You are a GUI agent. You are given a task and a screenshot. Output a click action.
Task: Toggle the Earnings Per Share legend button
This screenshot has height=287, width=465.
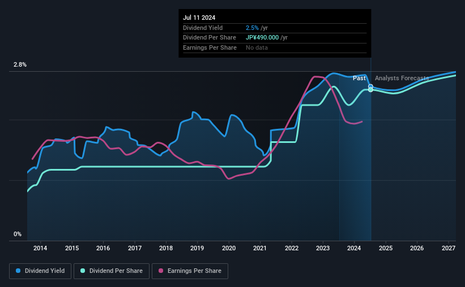(x=190, y=271)
